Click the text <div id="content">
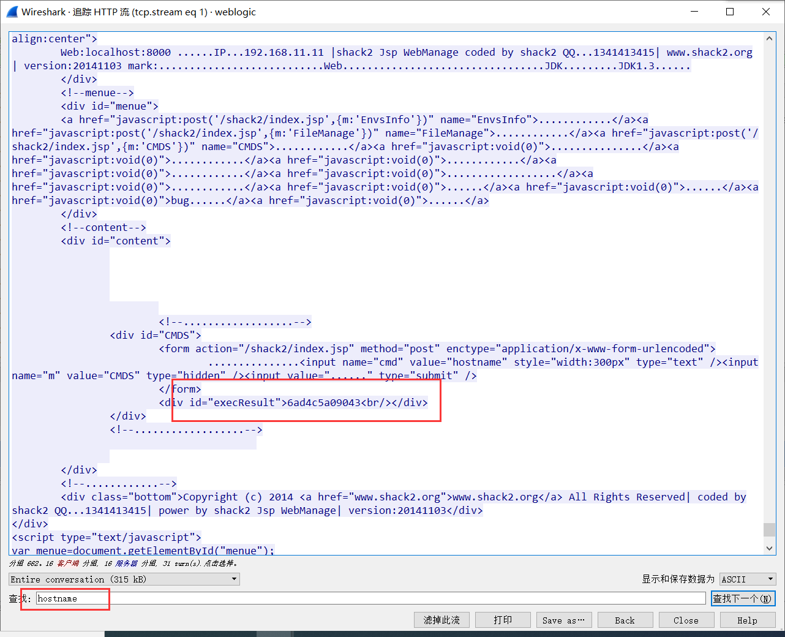This screenshot has width=785, height=637. coord(116,241)
